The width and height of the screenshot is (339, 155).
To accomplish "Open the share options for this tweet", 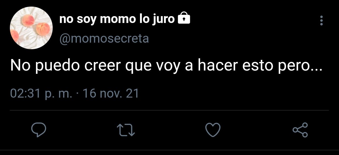I will 300,130.
